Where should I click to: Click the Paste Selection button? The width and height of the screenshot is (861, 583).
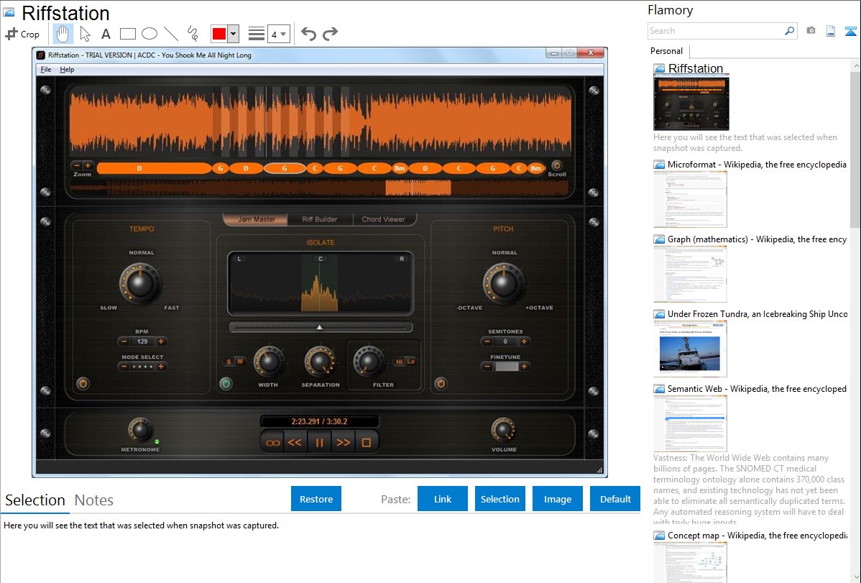[x=500, y=498]
